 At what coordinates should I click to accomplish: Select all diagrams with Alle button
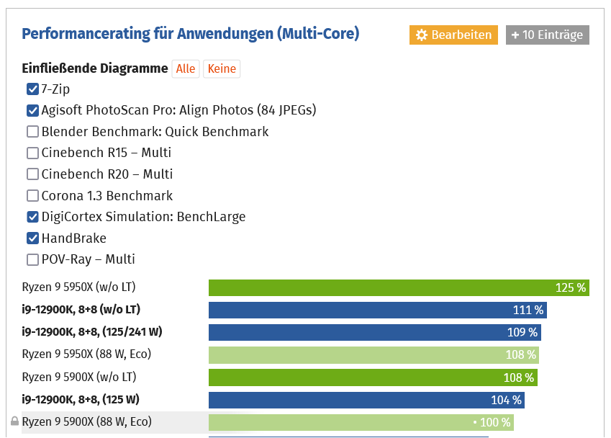(x=186, y=68)
